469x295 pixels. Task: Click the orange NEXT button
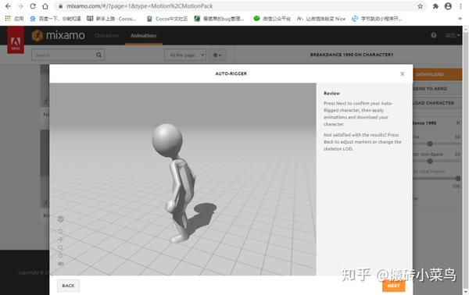pos(394,286)
